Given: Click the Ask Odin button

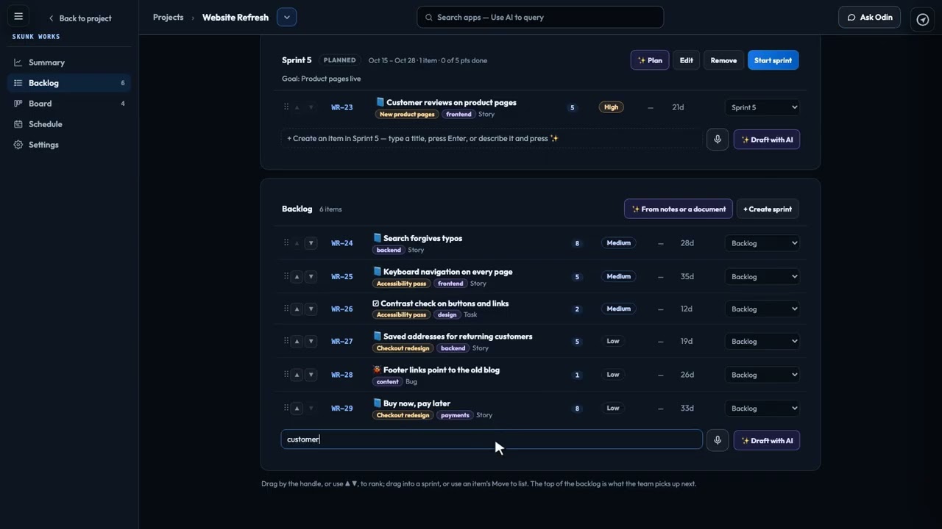Looking at the screenshot, I should coord(869,17).
